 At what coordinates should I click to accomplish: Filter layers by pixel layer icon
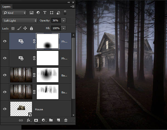coord(31,13)
